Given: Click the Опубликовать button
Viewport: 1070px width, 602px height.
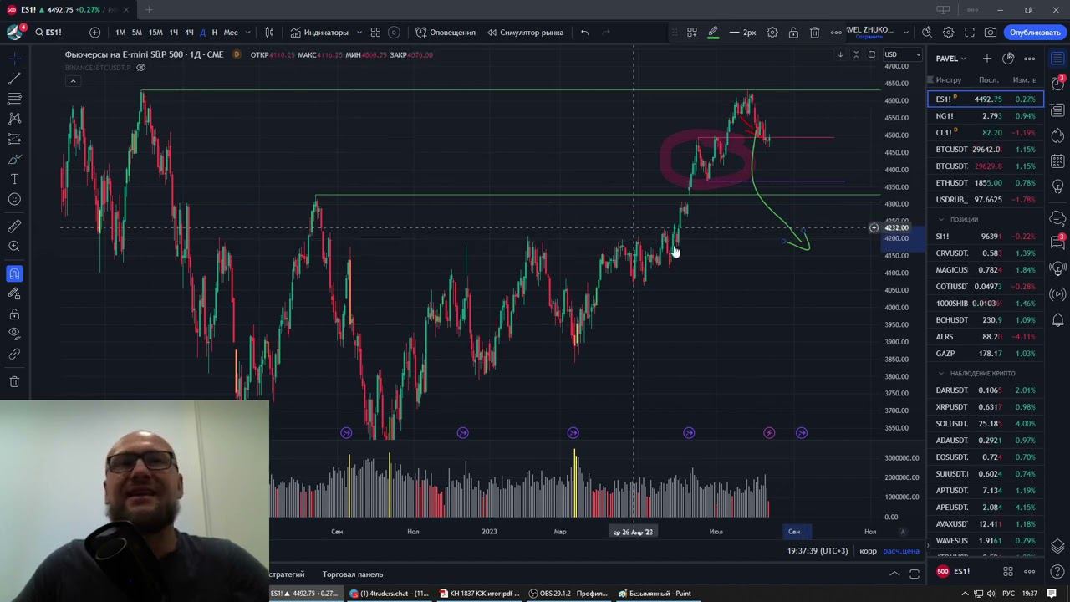Looking at the screenshot, I should 1035,33.
